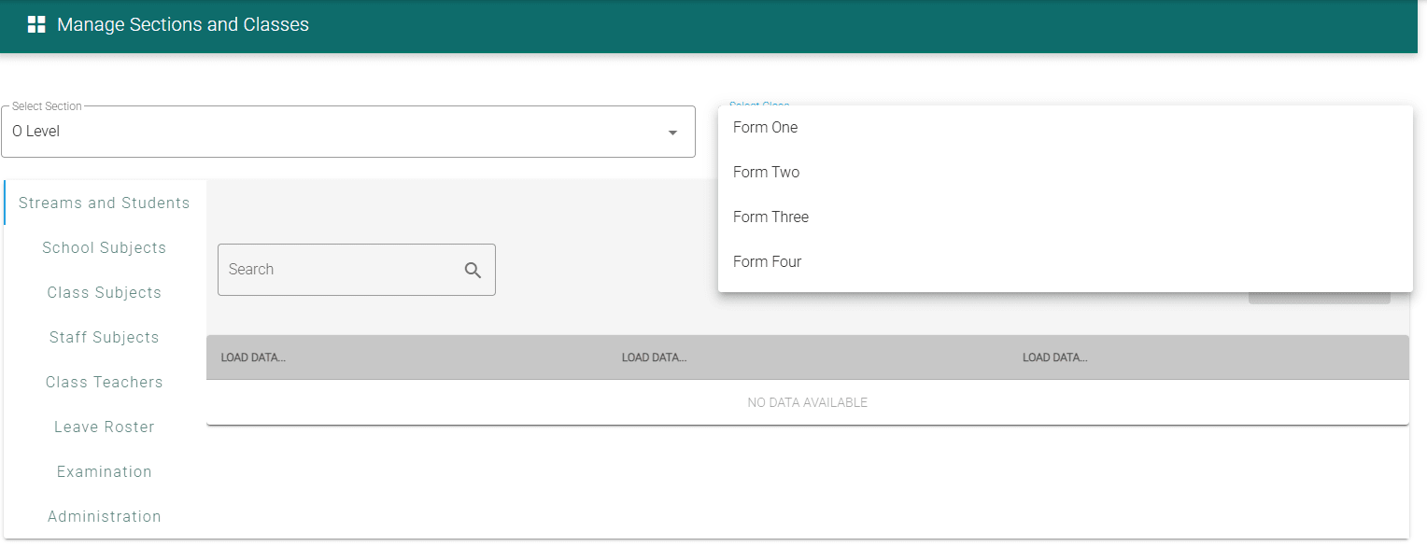Pick the Form Three class option

point(771,217)
